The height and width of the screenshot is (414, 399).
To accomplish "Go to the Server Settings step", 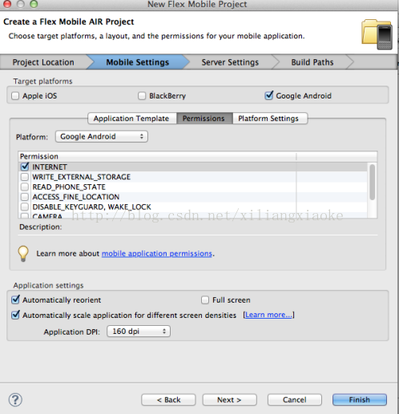I will pyautogui.click(x=230, y=62).
